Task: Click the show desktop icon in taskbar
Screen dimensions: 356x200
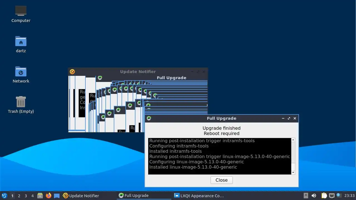Action: 57,196
